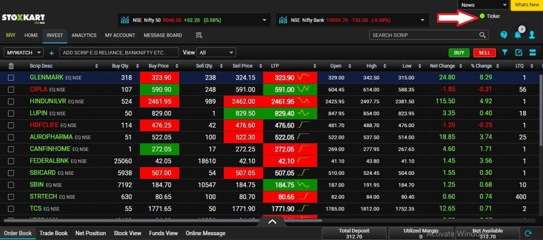Sort by Scrip Desc. column arrows
The height and width of the screenshot is (240, 543).
click(97, 66)
